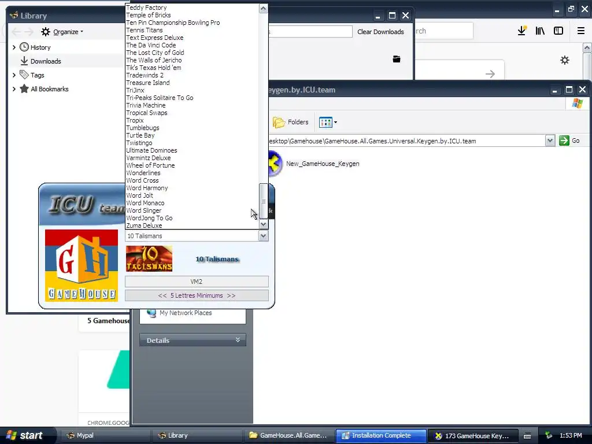The image size is (592, 444).
Task: Open the browser hamburger menu
Action: pos(581,31)
